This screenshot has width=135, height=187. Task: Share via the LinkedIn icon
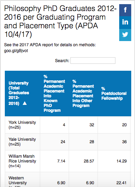[x=125, y=22]
